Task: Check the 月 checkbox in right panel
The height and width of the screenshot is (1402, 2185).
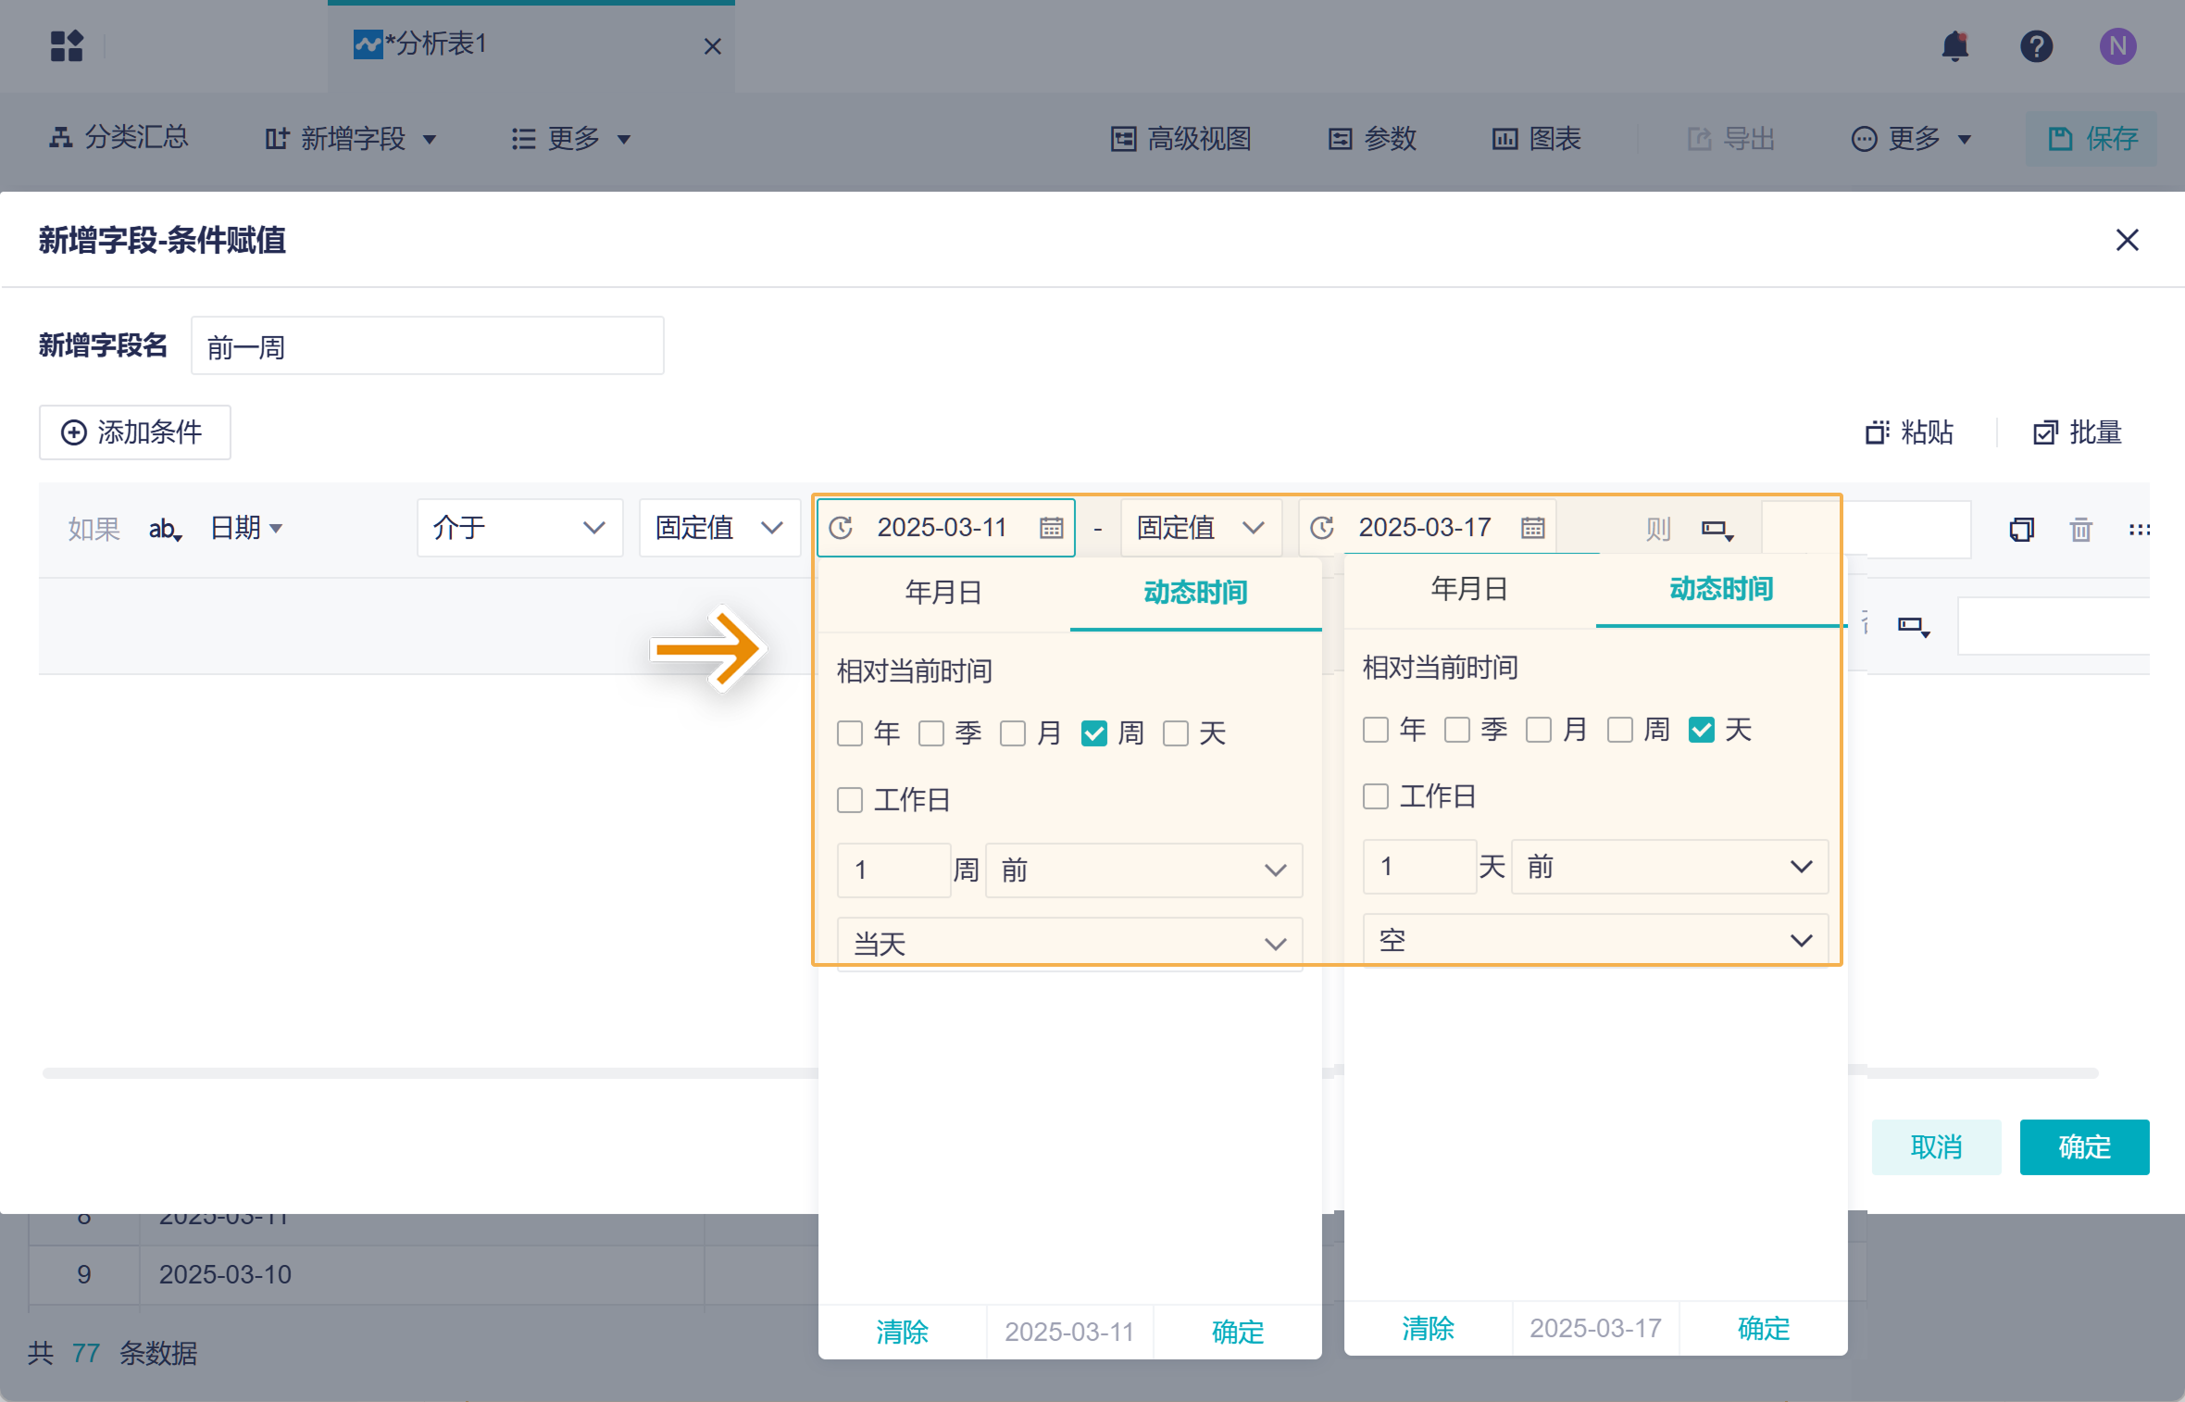Action: click(1539, 730)
